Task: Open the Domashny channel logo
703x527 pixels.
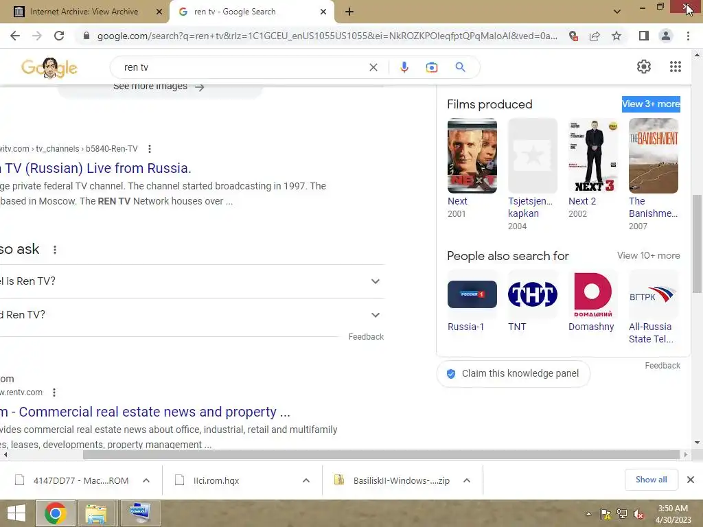Action: point(592,294)
